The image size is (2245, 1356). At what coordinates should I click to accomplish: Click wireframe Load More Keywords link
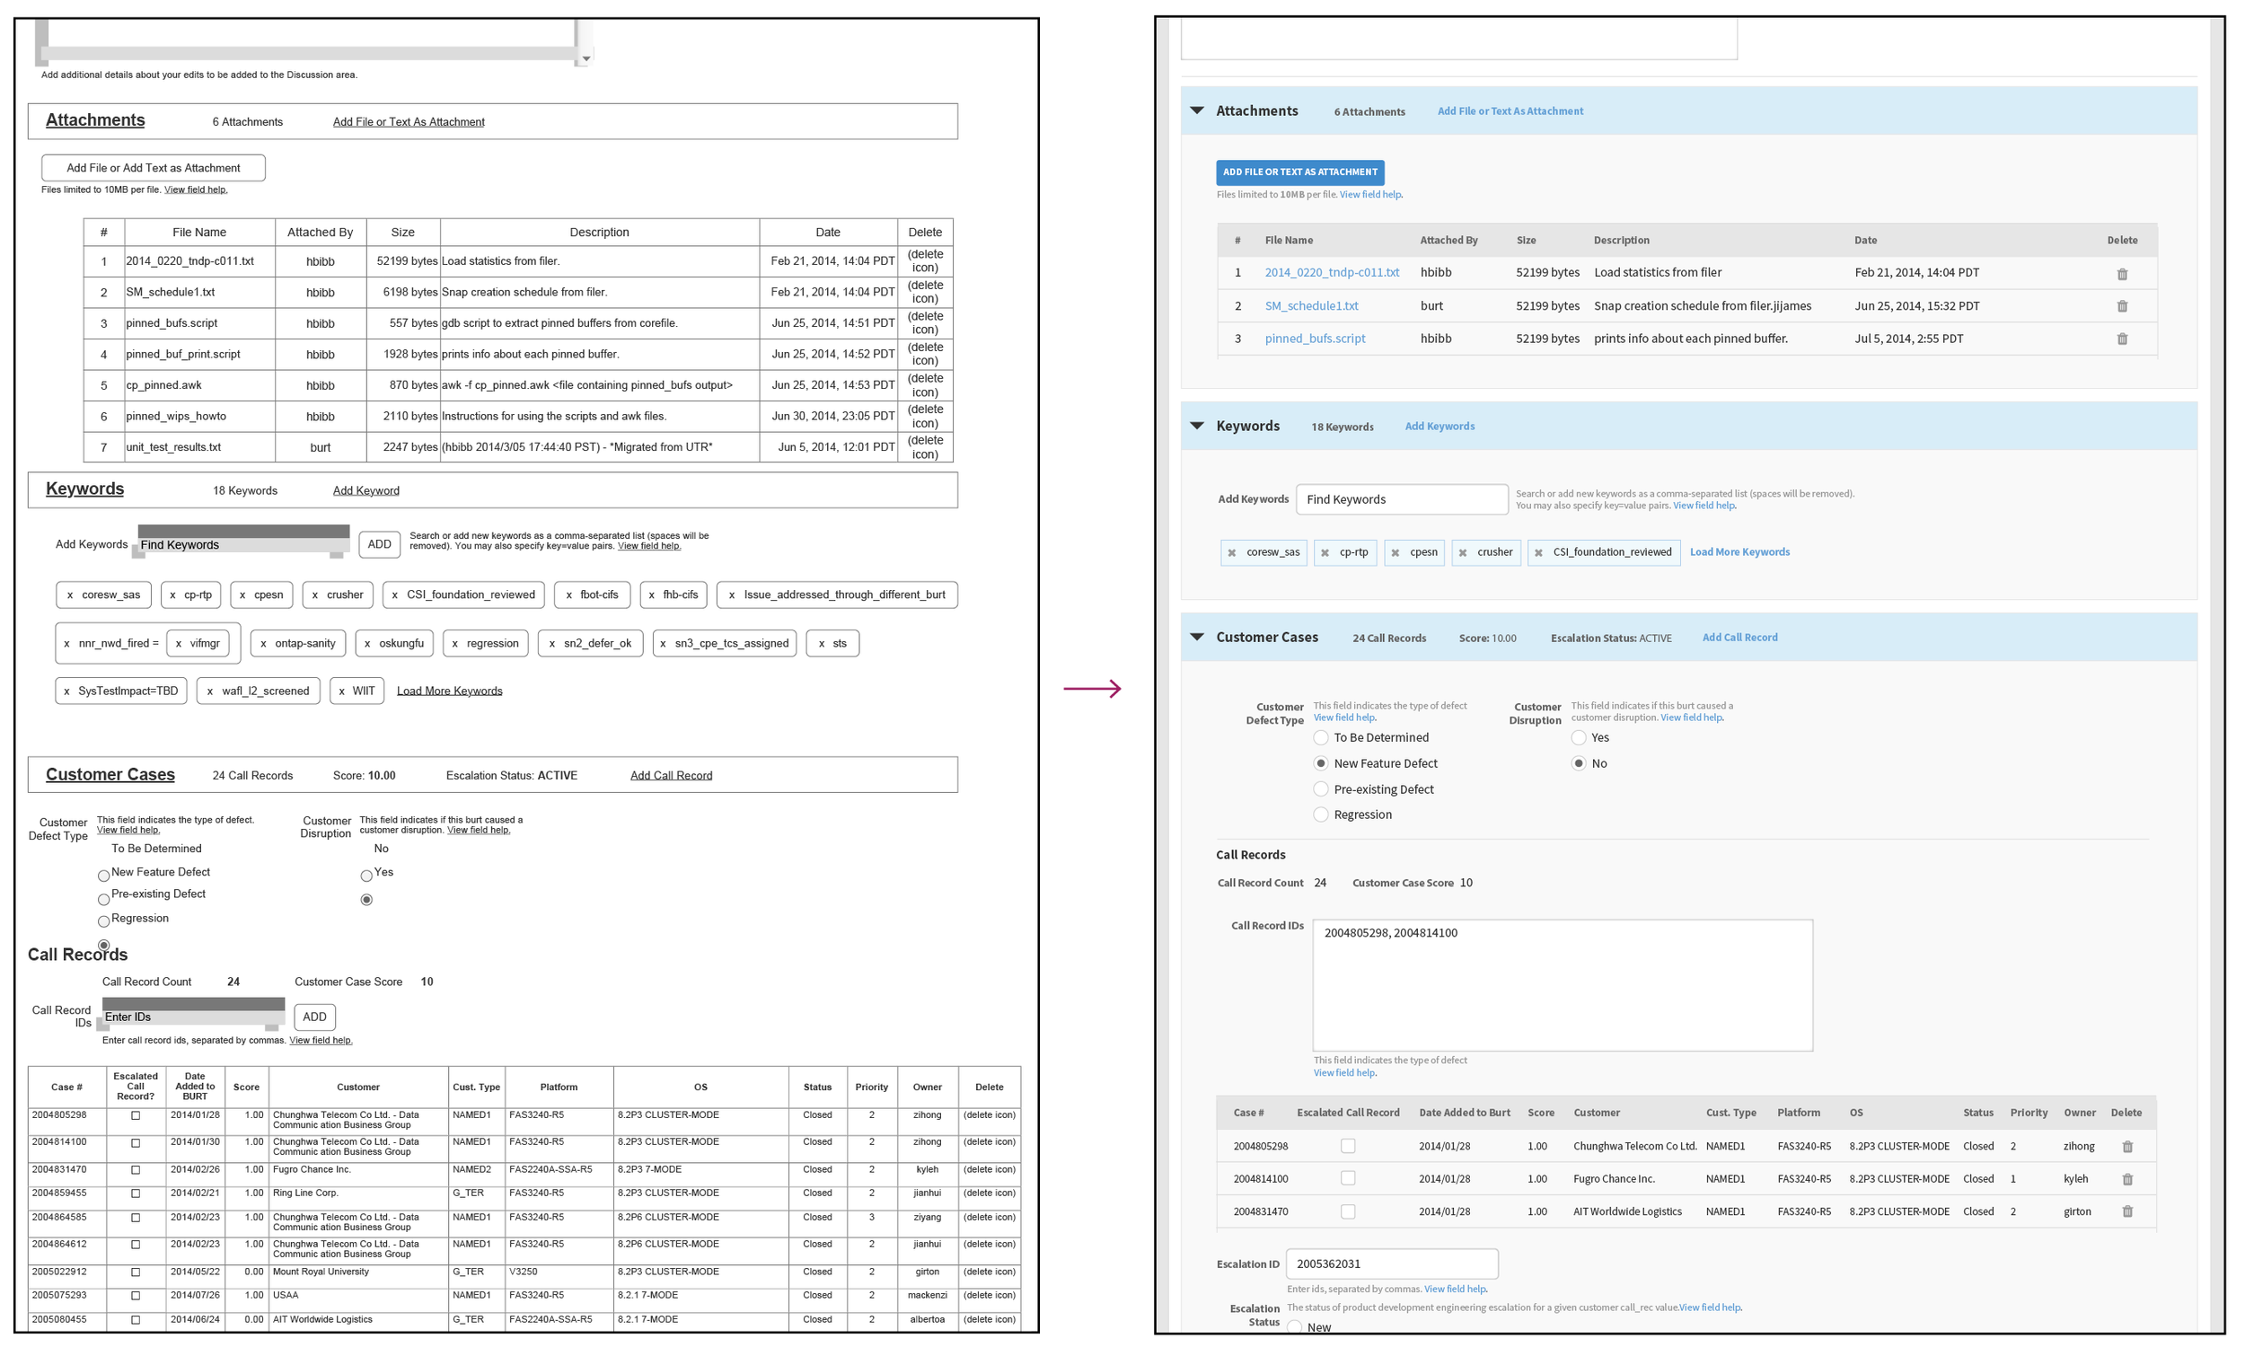[449, 691]
